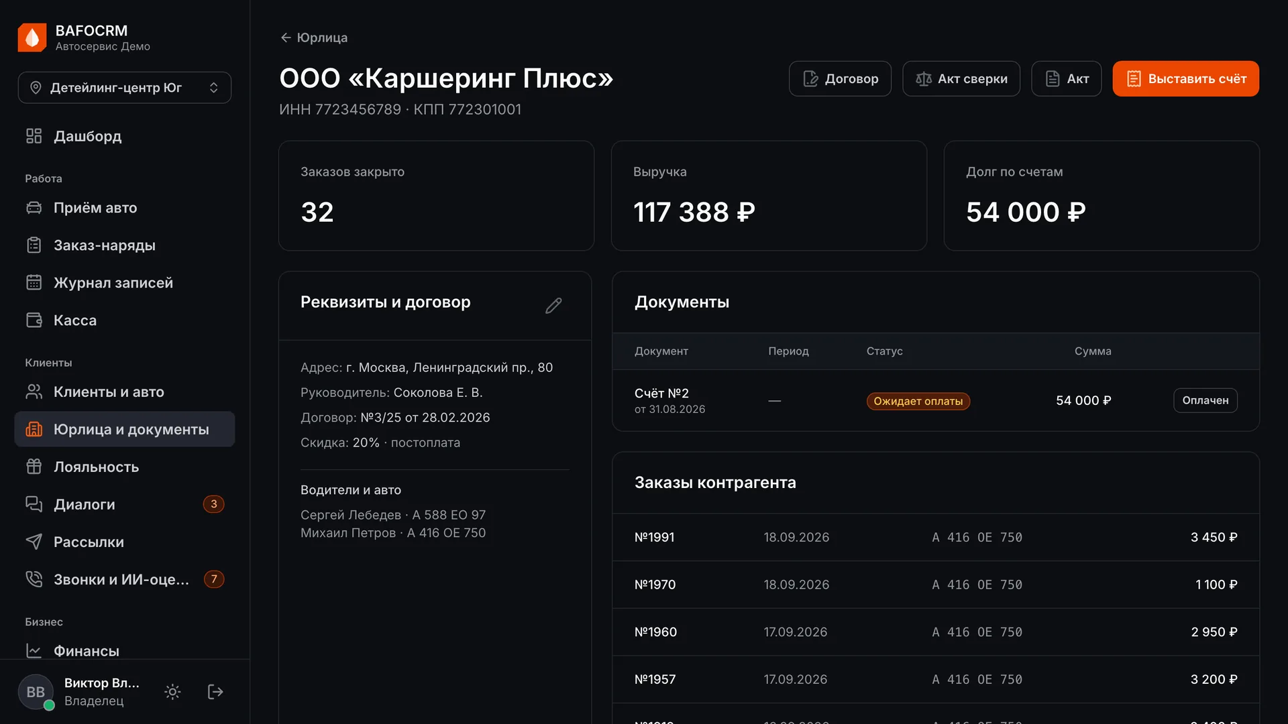Click the Счёт №2 document name
The width and height of the screenshot is (1288, 724).
click(x=661, y=394)
